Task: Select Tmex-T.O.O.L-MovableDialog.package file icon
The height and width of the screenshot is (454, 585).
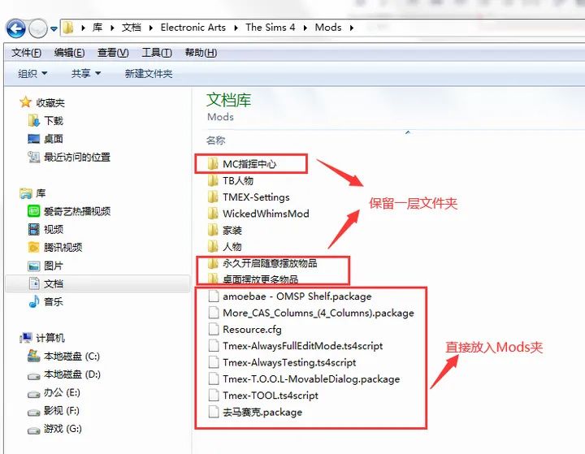Action: [x=214, y=378]
